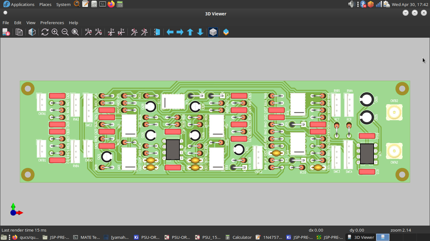Zoom in on the 3D view
Screen dimensions: 430x241
[55, 32]
